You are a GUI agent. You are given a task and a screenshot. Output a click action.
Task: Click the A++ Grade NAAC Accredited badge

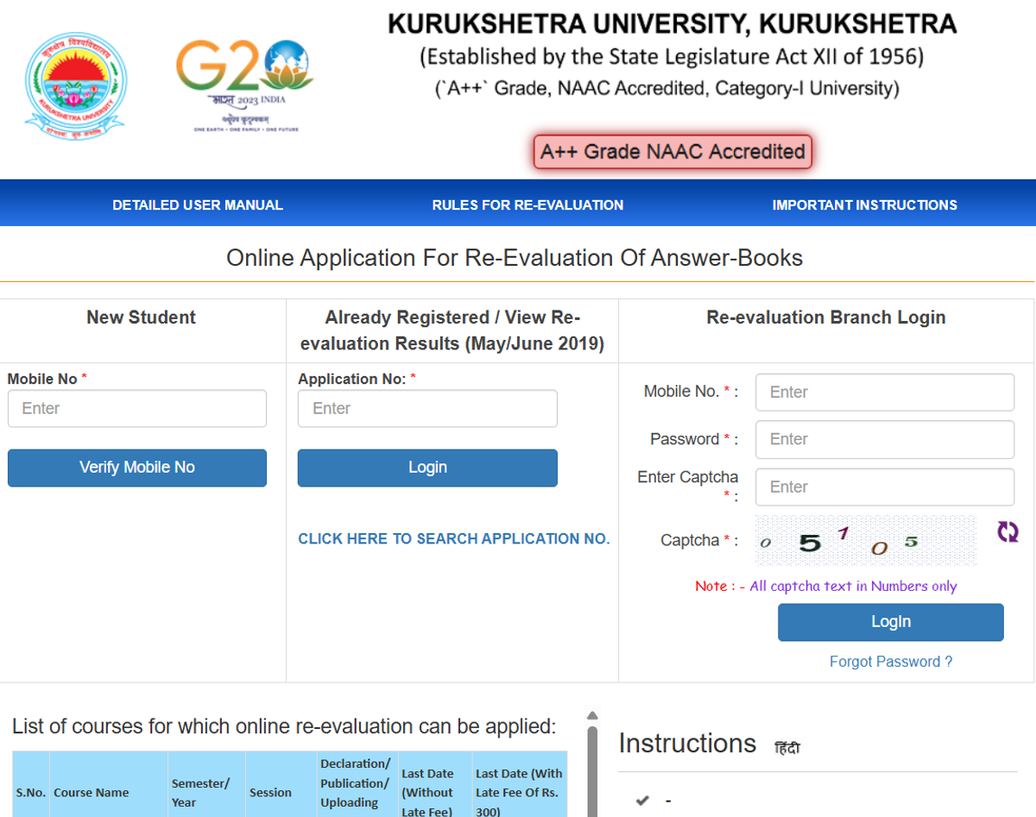tap(673, 152)
